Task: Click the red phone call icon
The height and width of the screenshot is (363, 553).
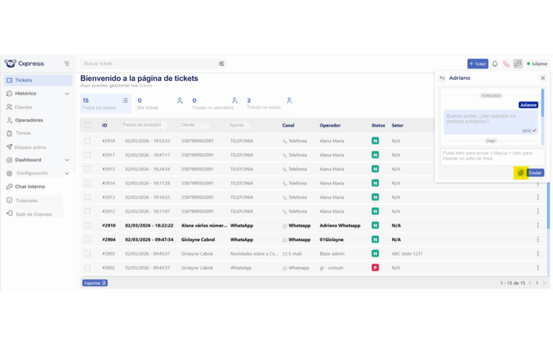Action: tap(506, 64)
